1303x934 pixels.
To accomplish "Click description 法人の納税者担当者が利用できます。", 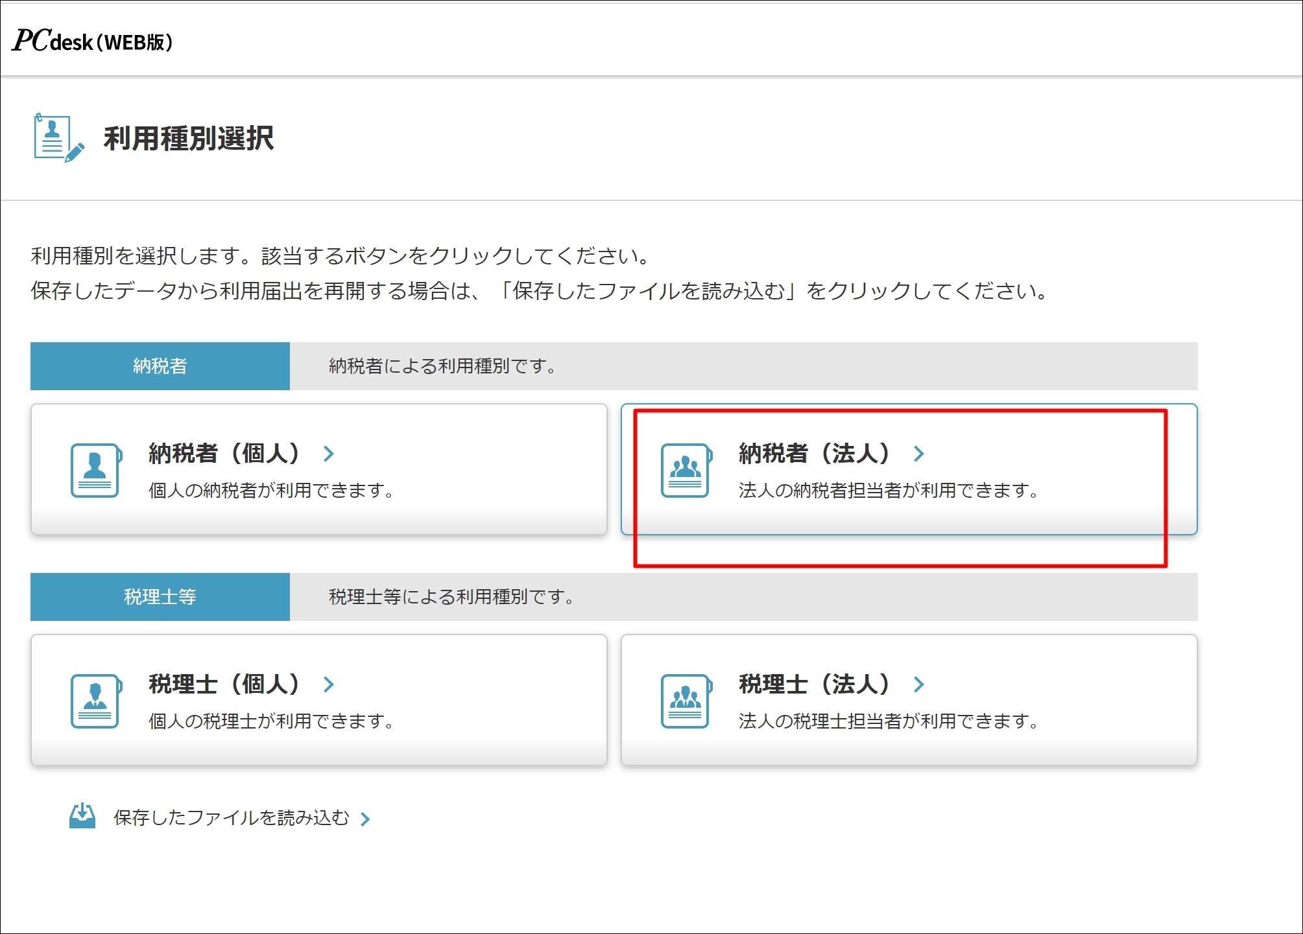I will point(890,491).
